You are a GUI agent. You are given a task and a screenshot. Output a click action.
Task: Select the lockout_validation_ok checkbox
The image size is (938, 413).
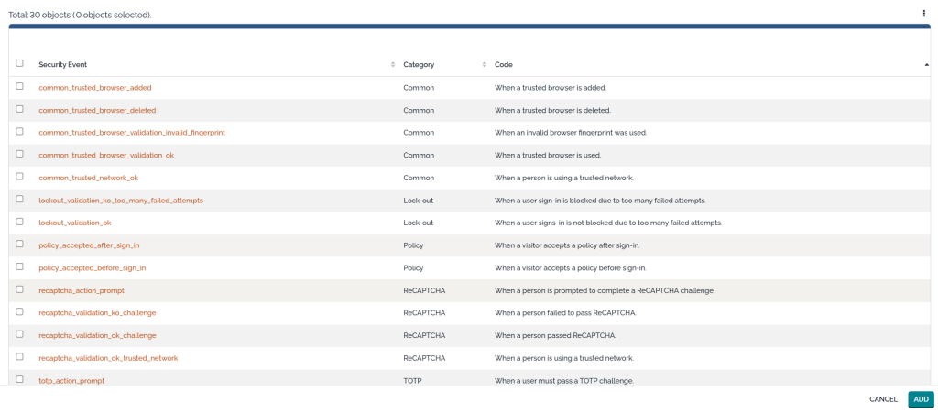tap(19, 222)
